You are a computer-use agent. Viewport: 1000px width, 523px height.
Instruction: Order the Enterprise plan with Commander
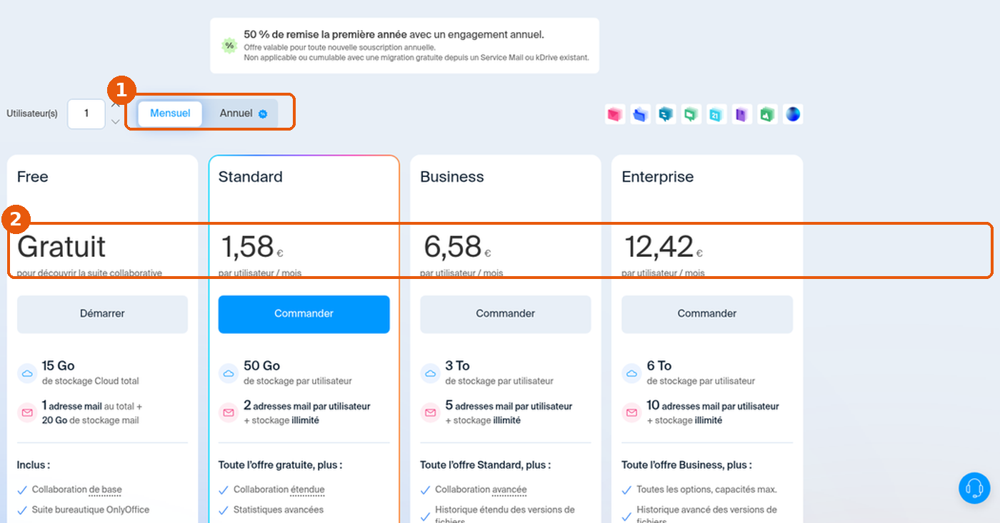tap(707, 314)
